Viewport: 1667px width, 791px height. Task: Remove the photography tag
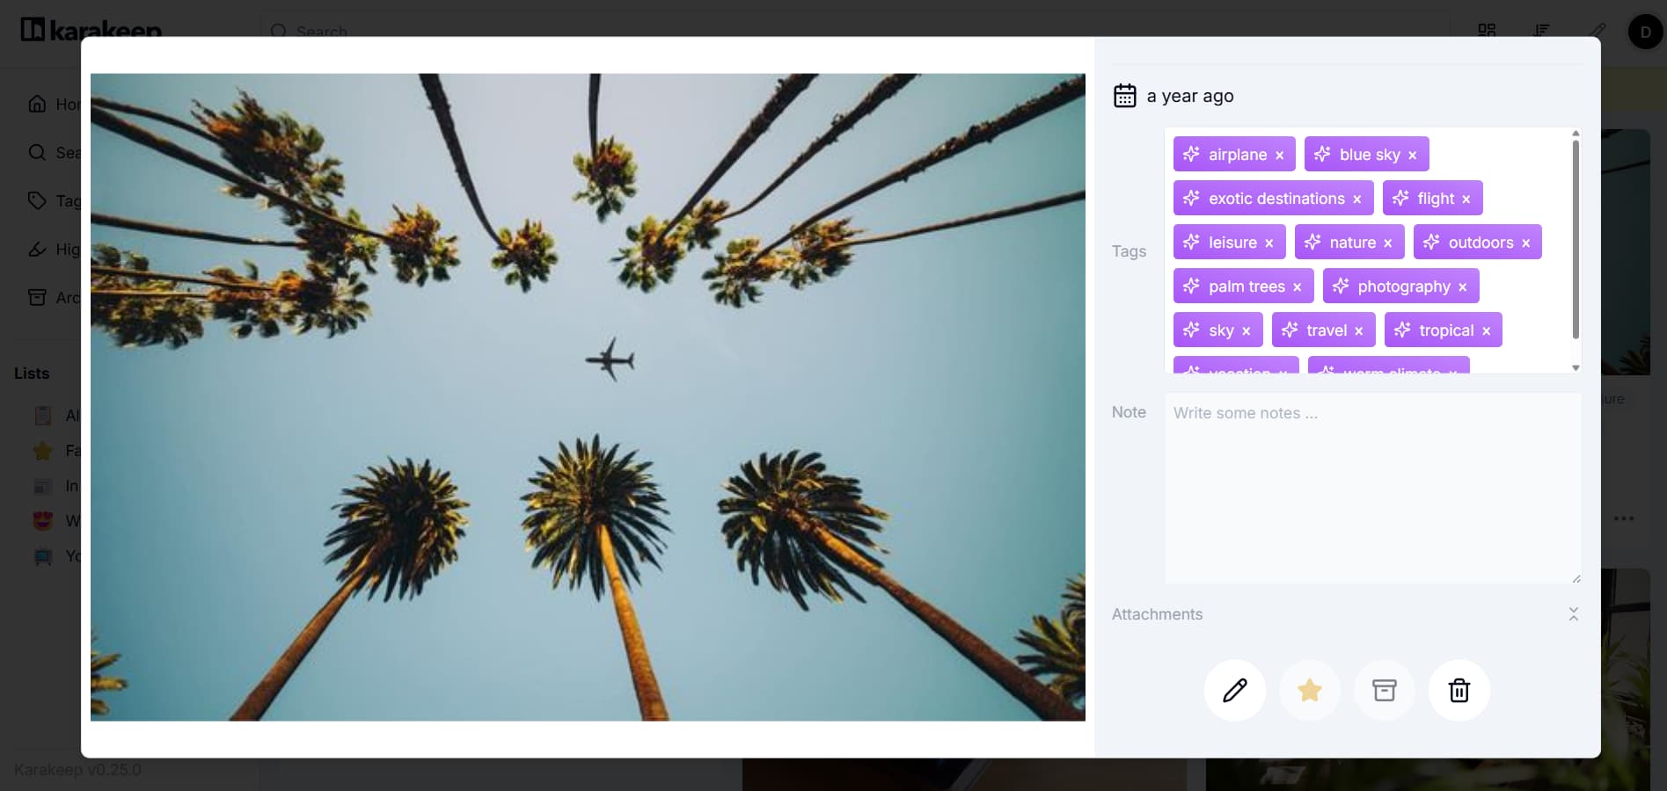point(1462,287)
